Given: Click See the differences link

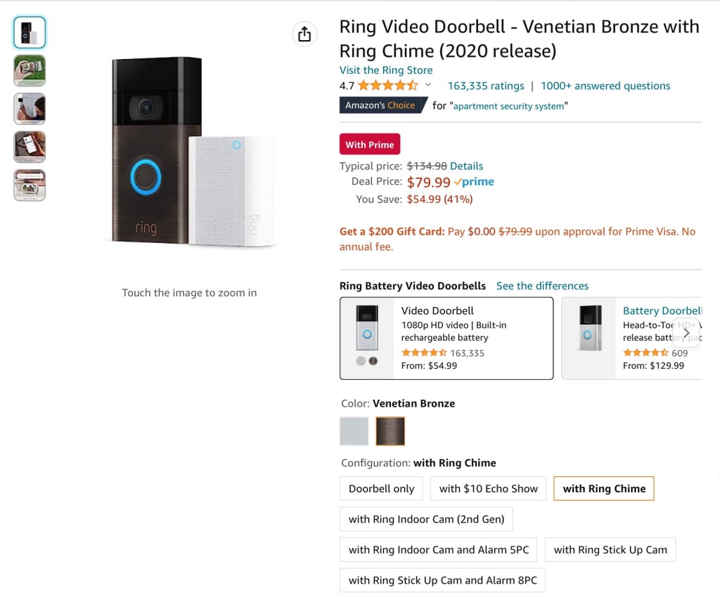Looking at the screenshot, I should pyautogui.click(x=542, y=286).
